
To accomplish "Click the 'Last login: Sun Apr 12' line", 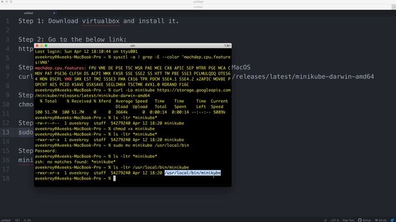I will coord(86,51).
